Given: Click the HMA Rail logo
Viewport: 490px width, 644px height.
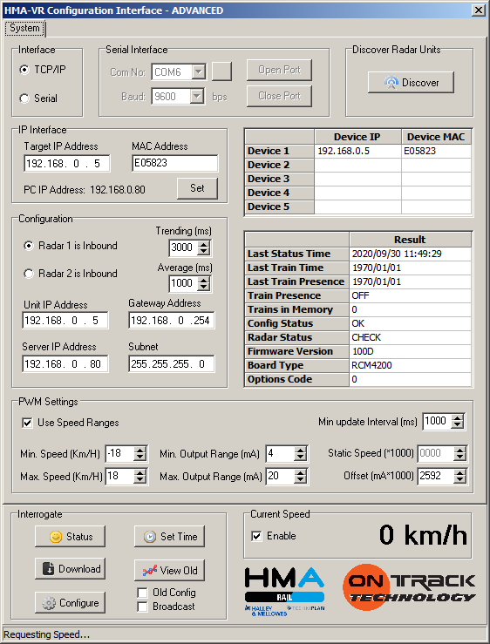Looking at the screenshot, I should [284, 592].
